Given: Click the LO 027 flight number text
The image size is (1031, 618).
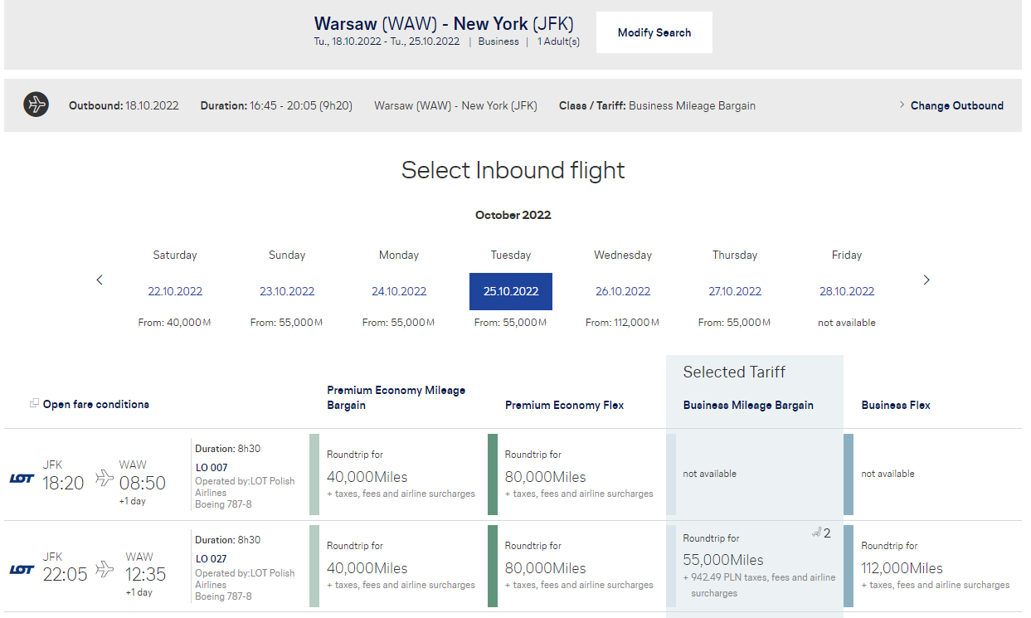Looking at the screenshot, I should click(212, 559).
